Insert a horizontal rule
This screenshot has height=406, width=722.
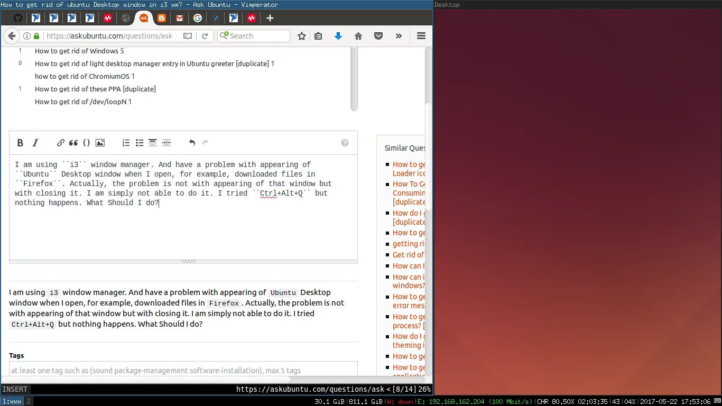click(x=166, y=143)
